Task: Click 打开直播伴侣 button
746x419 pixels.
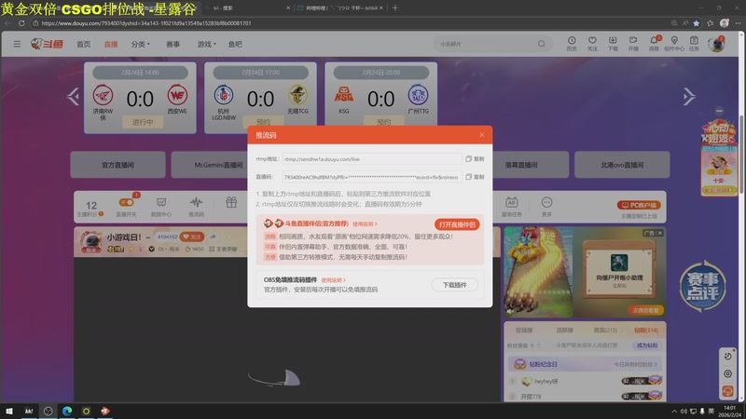Action: click(x=457, y=224)
